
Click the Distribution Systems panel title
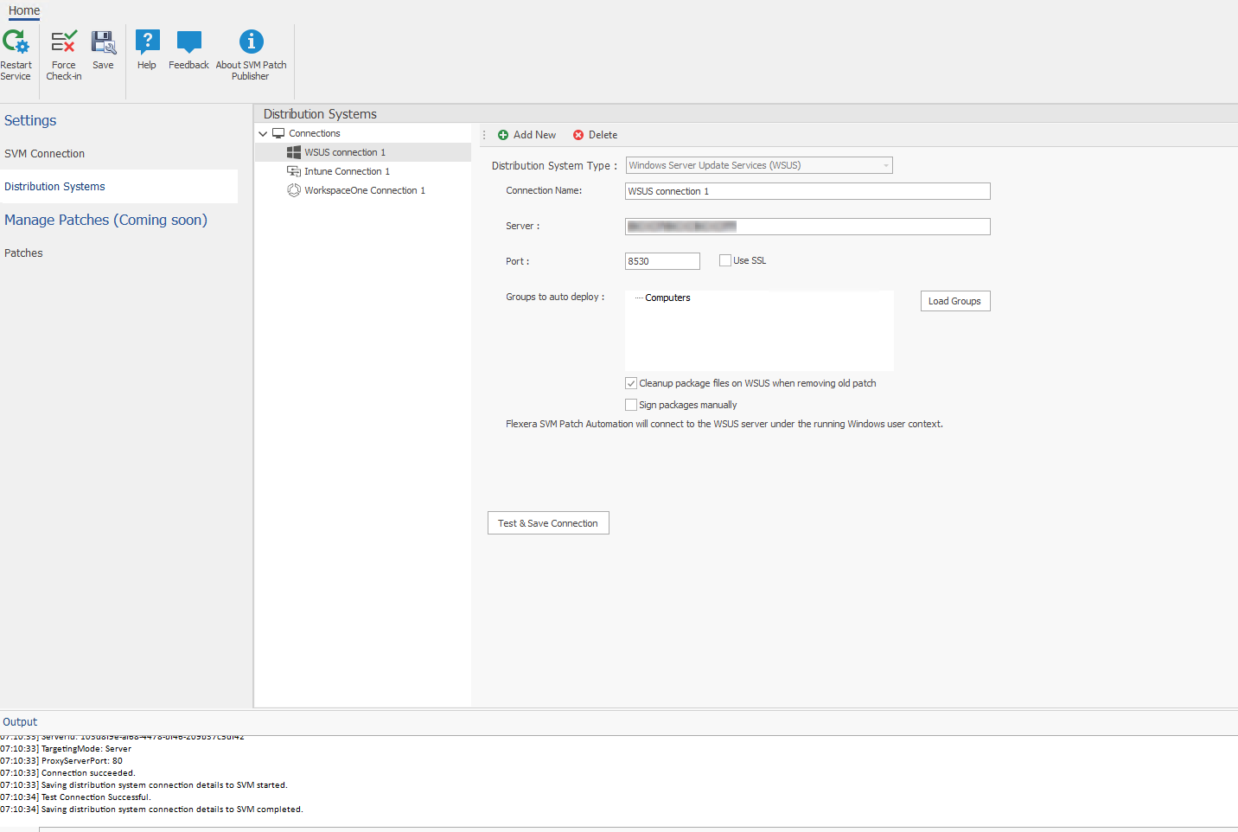pos(320,114)
